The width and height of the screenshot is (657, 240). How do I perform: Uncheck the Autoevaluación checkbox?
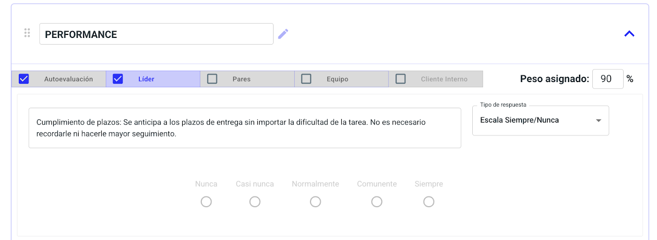coord(24,79)
